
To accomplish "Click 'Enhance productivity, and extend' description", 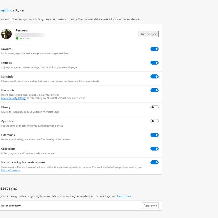I will coord(36,140).
